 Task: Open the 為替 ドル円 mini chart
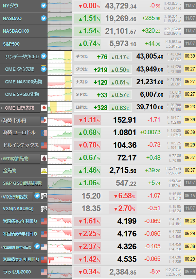click(x=59, y=120)
